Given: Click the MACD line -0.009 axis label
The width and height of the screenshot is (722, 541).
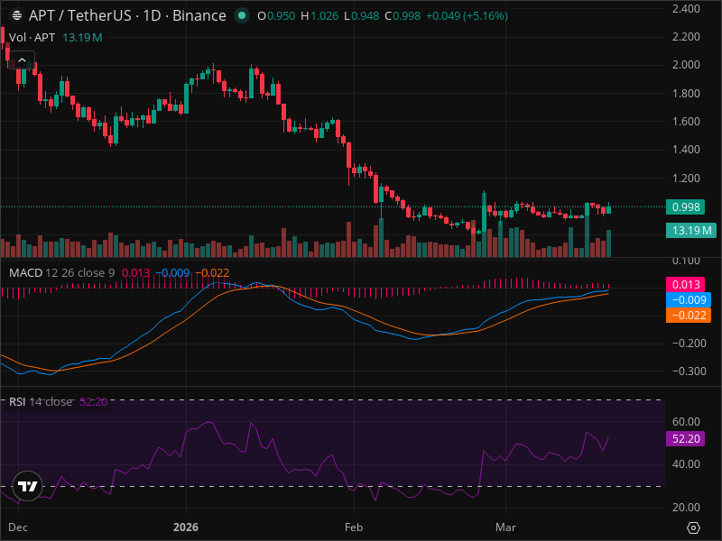Looking at the screenshot, I should (x=689, y=300).
